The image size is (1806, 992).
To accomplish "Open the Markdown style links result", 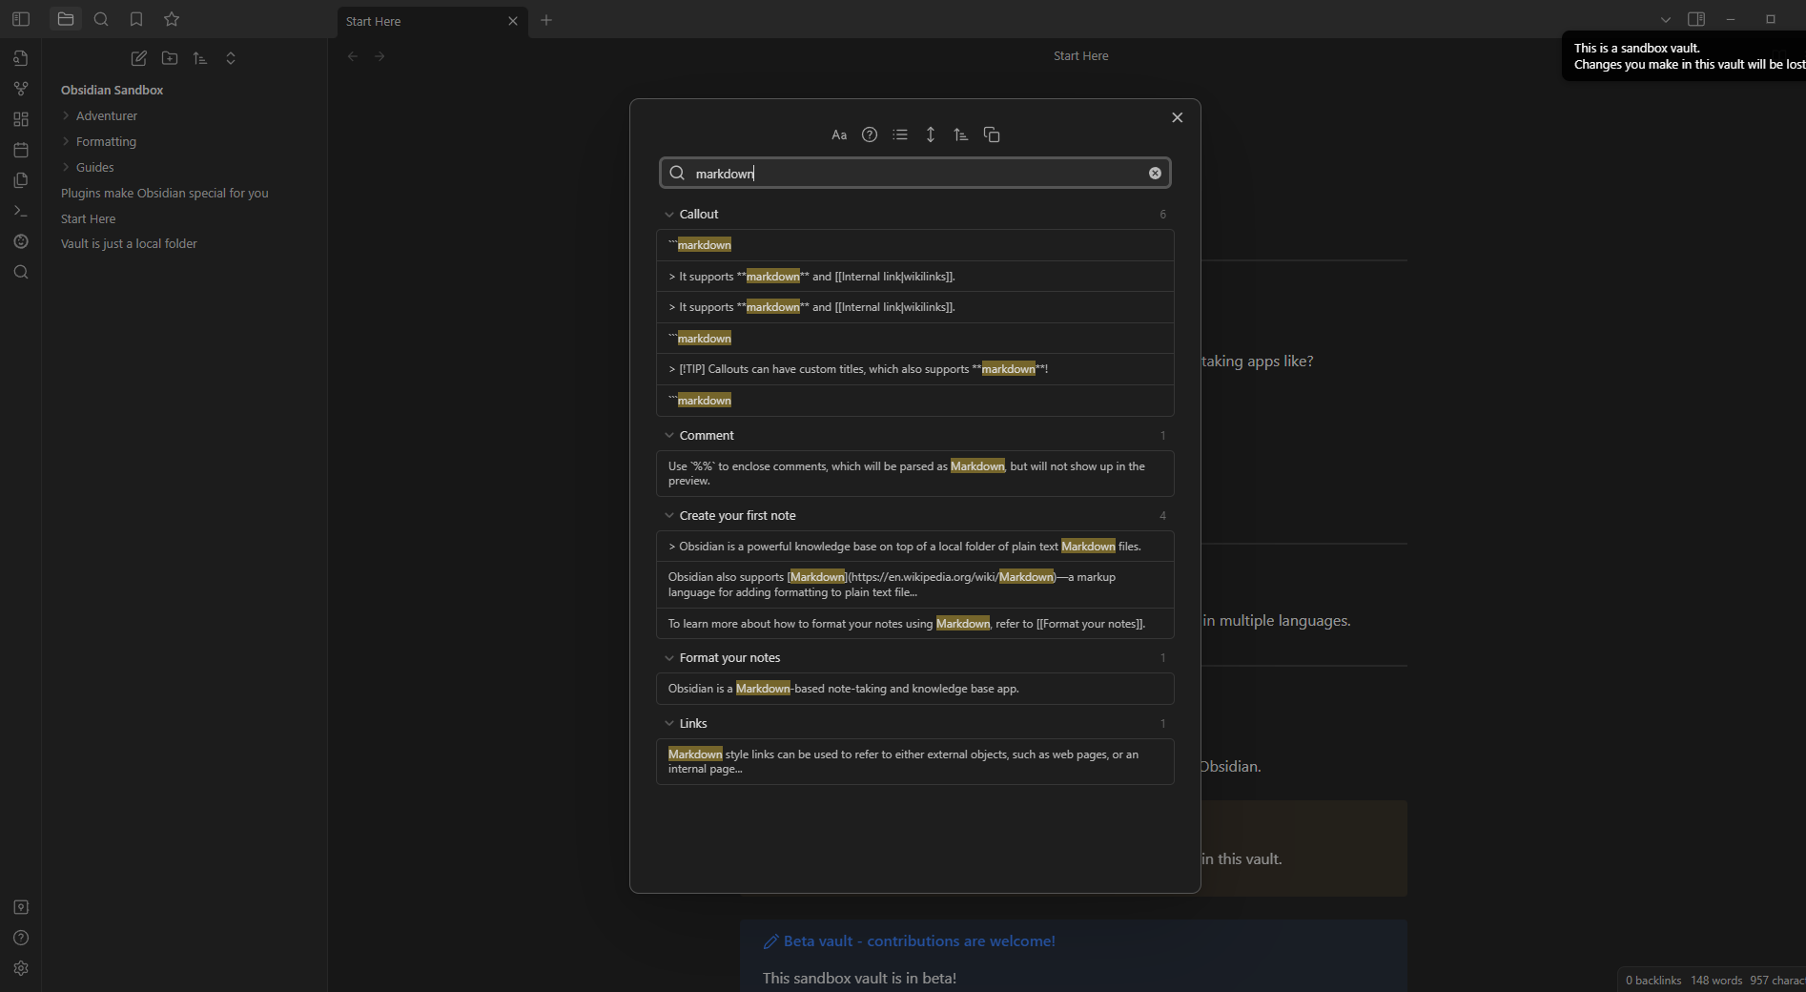I will click(914, 761).
